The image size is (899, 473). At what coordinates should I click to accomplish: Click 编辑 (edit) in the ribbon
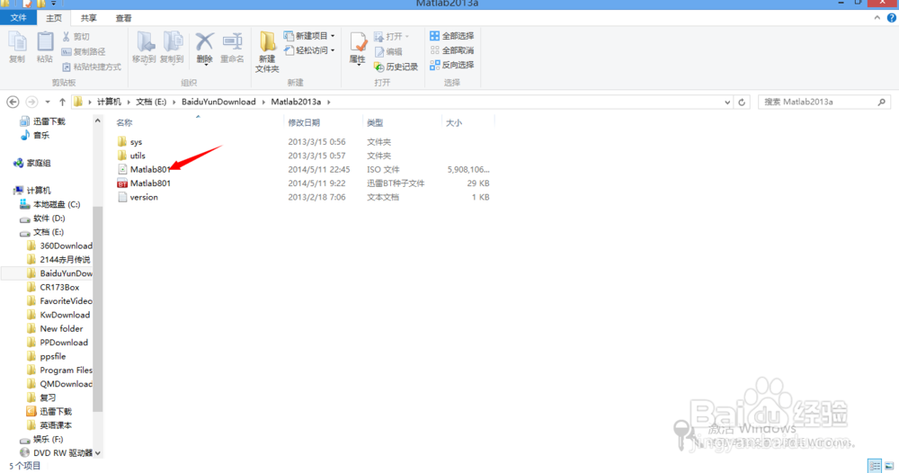pyautogui.click(x=388, y=51)
